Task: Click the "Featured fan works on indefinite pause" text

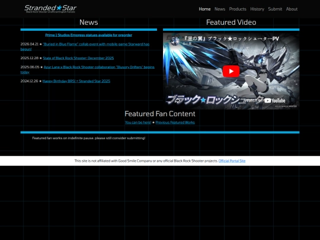Action: point(89,138)
